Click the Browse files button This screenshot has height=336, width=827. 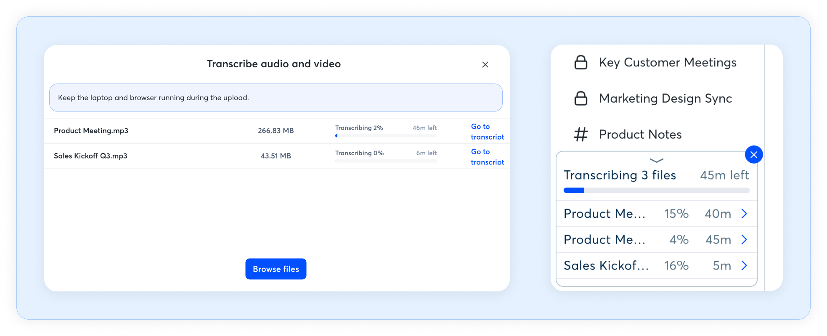pos(276,269)
